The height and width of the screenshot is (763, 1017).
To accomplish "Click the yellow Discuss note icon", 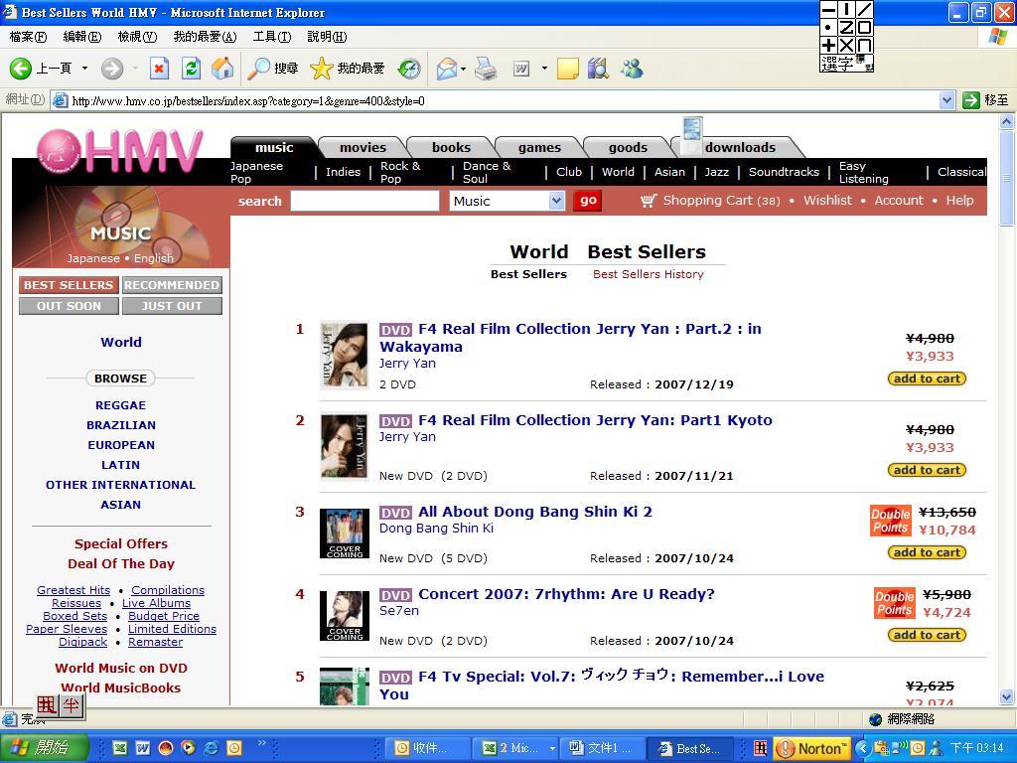I will [x=567, y=69].
